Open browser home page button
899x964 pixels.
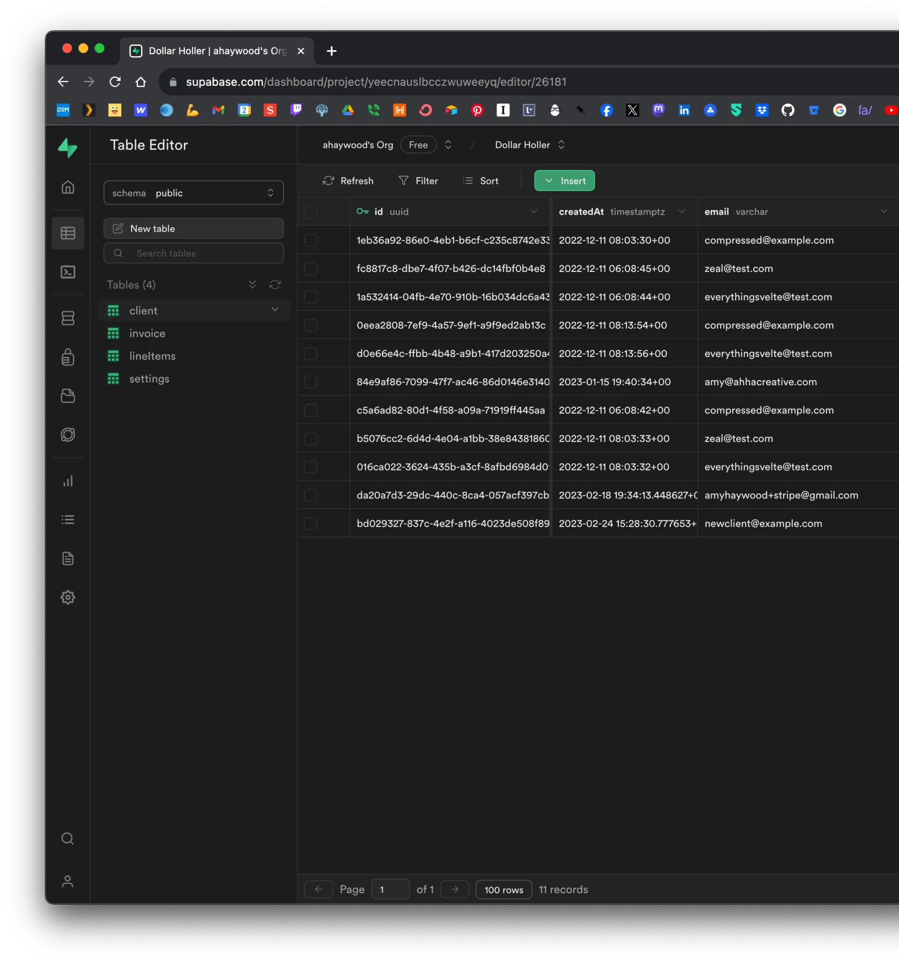coord(141,82)
